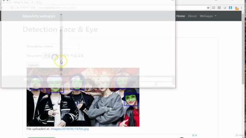Open the second gray square extension icon
The image size is (246, 138).
[219, 8]
